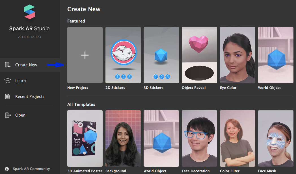Click the Create New document icon
Image resolution: width=296 pixels, height=174 pixels.
(8, 65)
